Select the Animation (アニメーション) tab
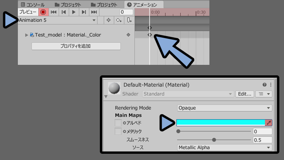284x160 pixels. pos(144,5)
